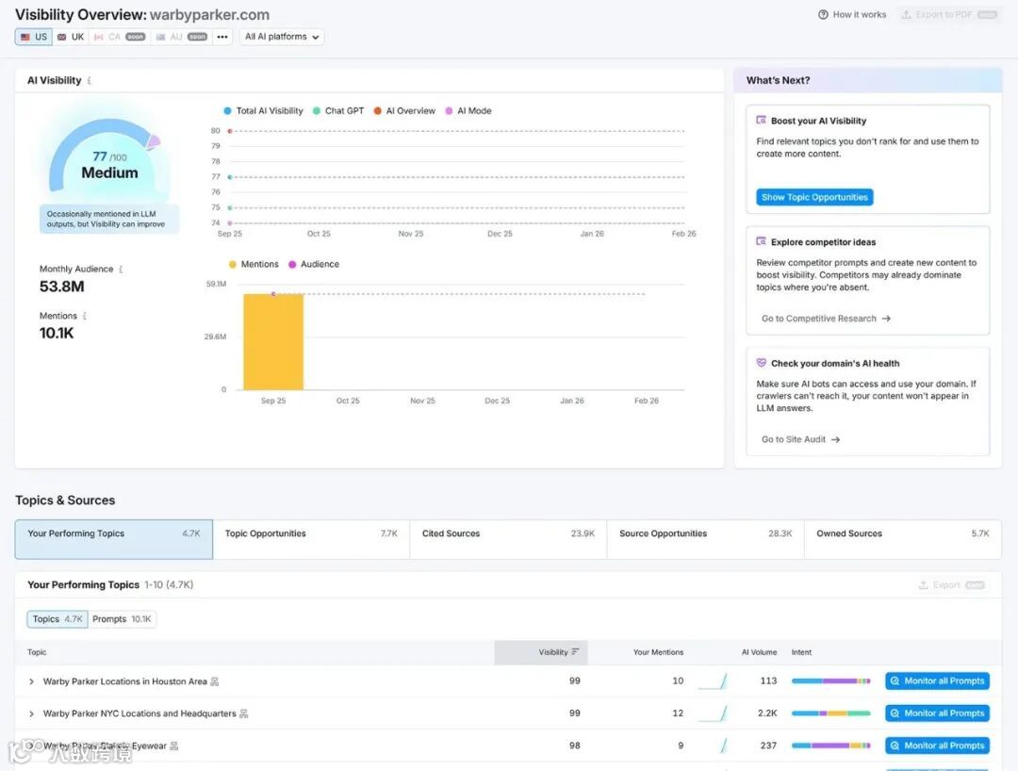Open the All AI platforms dropdown
Viewport: 1018px width, 771px height.
pos(282,37)
